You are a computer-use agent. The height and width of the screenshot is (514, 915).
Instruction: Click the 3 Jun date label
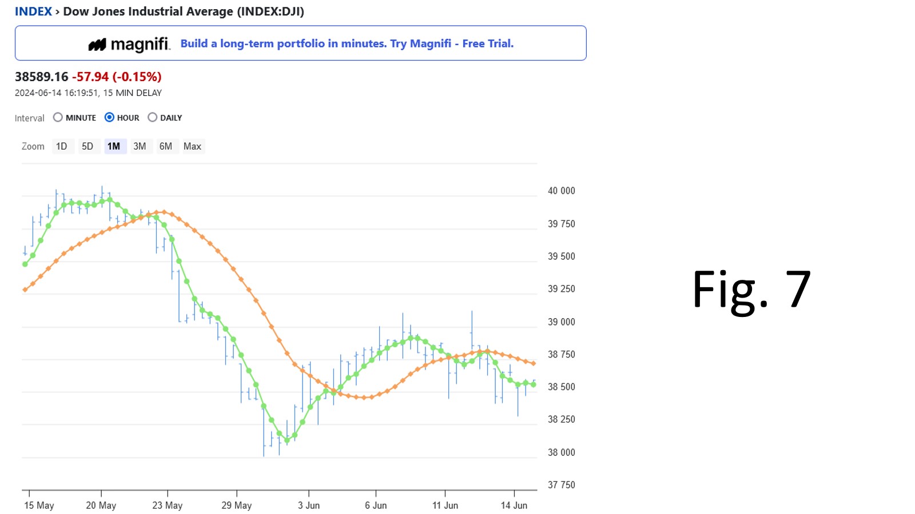click(309, 505)
